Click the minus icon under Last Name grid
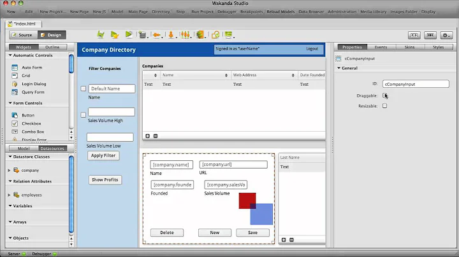This screenshot has height=257, width=459. pos(291,240)
